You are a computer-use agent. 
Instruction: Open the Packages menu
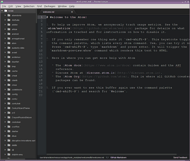tap(50, 6)
